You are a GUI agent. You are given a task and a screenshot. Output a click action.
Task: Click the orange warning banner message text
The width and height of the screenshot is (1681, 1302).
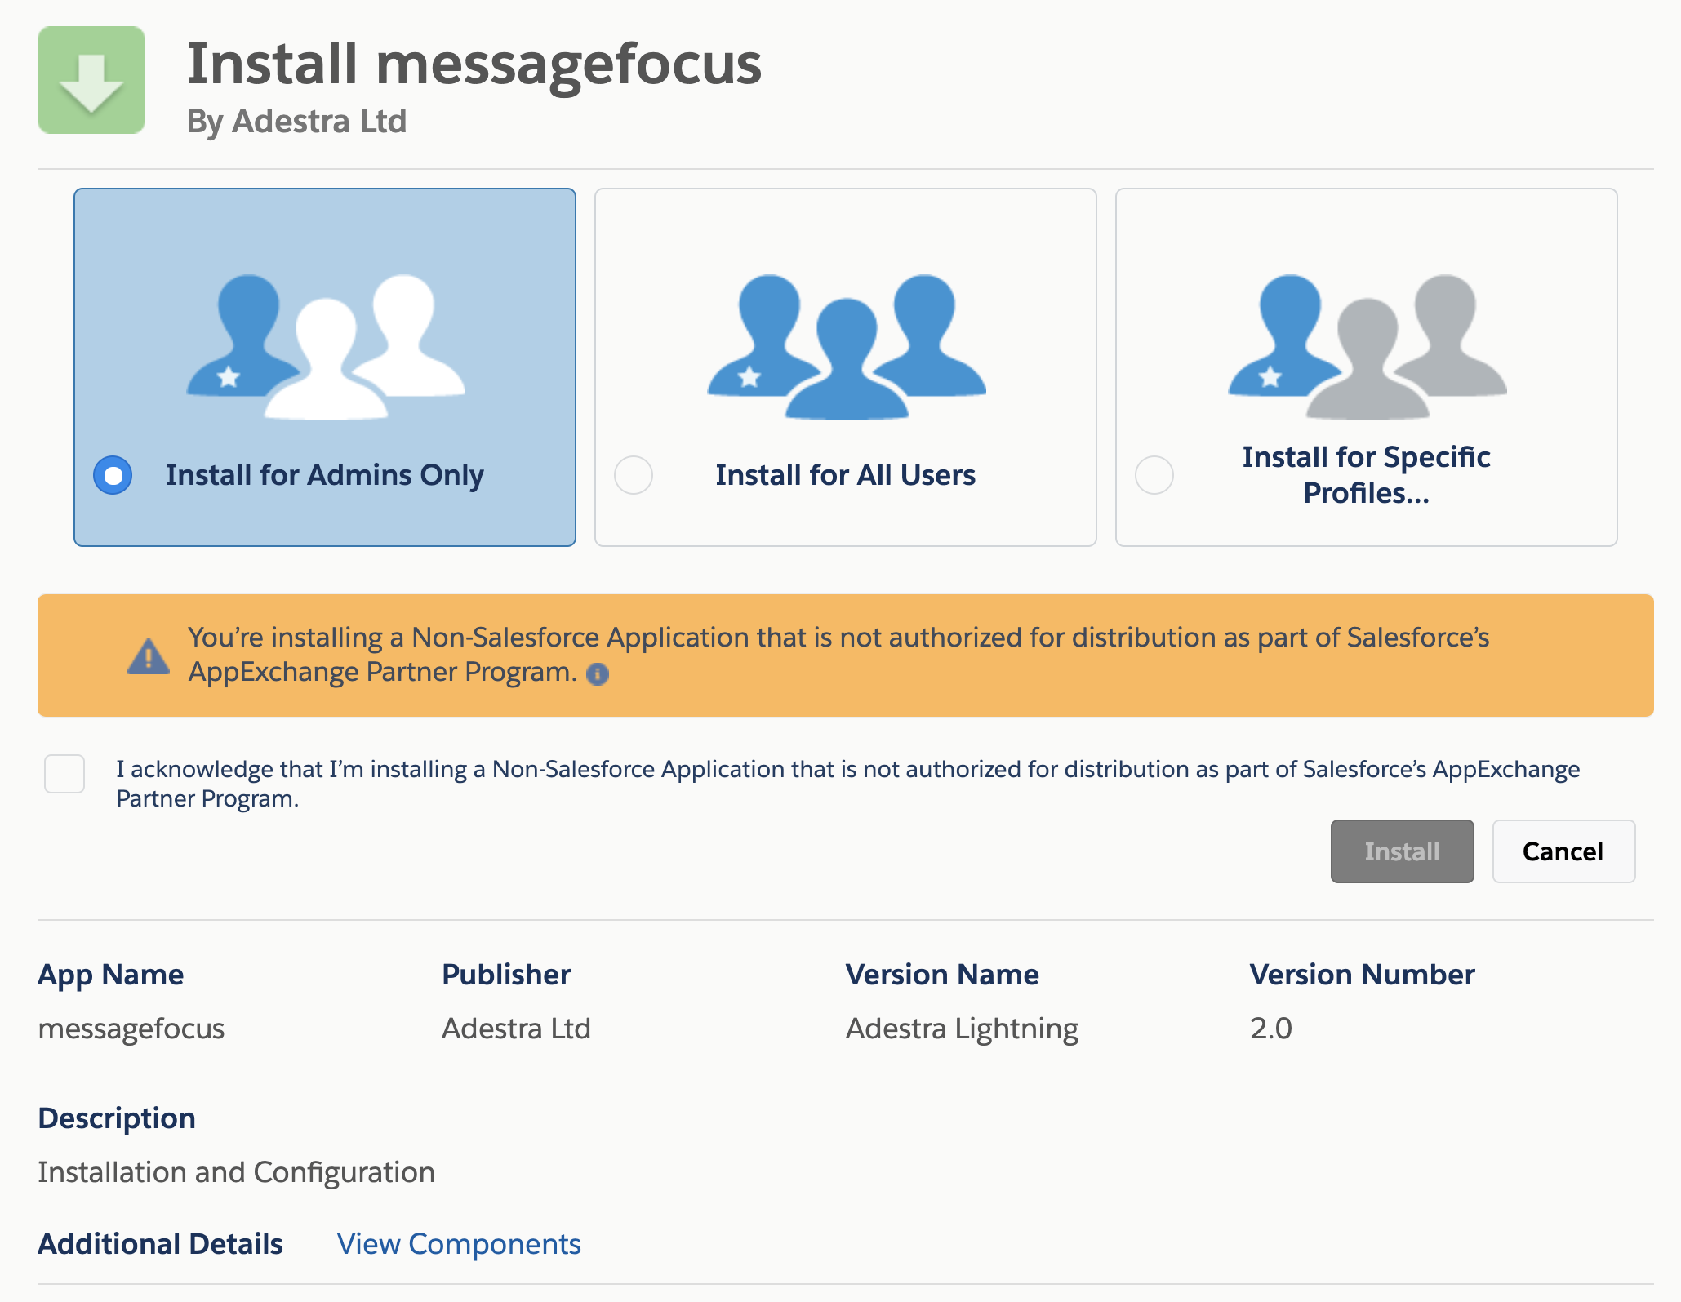838,655
